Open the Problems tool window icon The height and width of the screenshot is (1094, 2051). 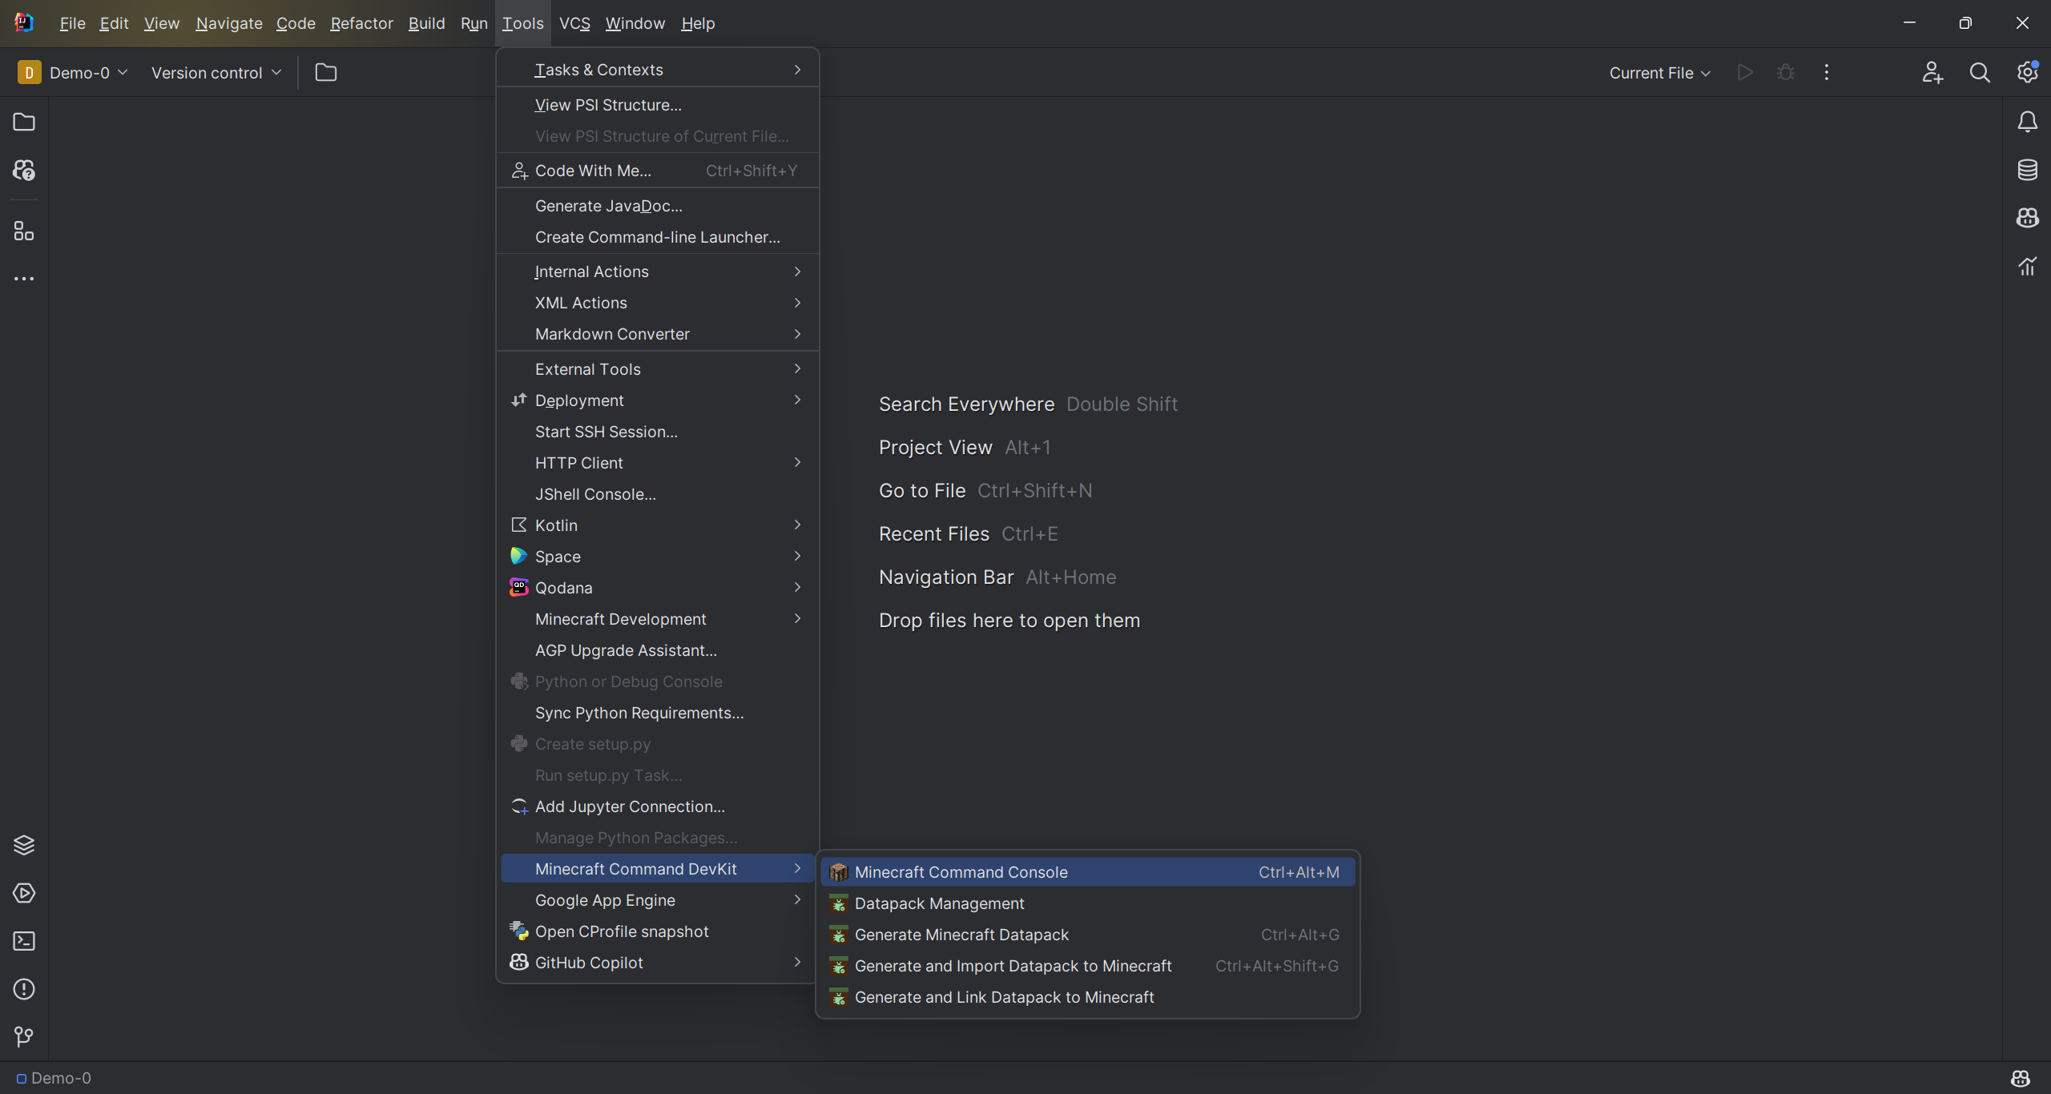point(24,989)
